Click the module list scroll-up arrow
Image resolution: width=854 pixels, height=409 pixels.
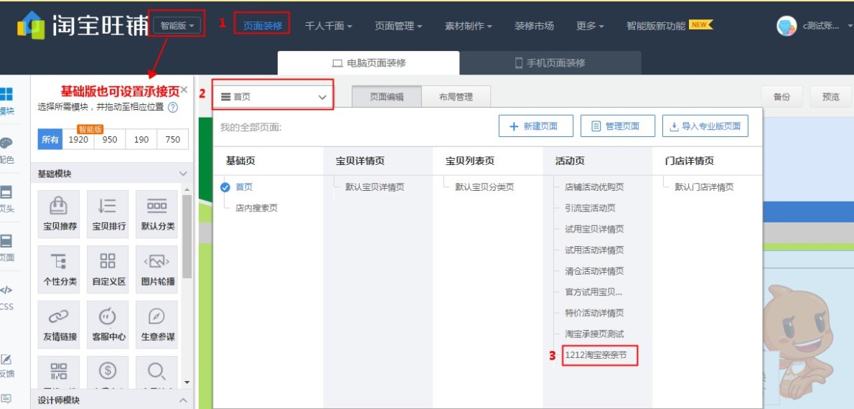pos(187,190)
